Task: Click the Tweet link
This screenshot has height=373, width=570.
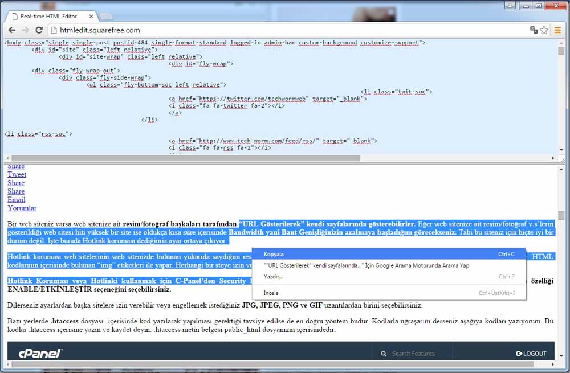Action: pos(17,174)
